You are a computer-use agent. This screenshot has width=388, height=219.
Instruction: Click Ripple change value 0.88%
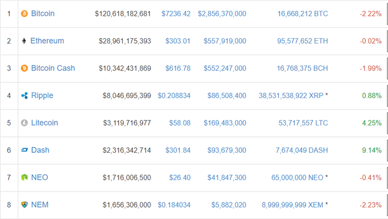(371, 96)
